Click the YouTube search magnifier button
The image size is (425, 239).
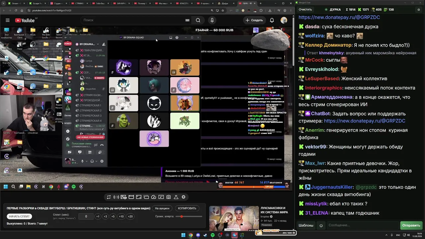198,20
